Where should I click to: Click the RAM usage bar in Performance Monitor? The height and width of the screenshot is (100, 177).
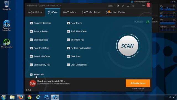[168, 22]
